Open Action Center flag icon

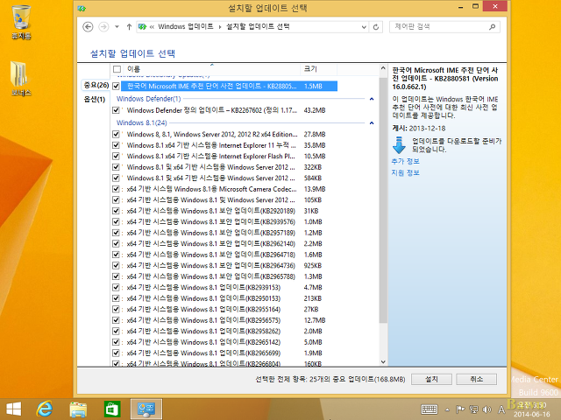[x=459, y=409]
